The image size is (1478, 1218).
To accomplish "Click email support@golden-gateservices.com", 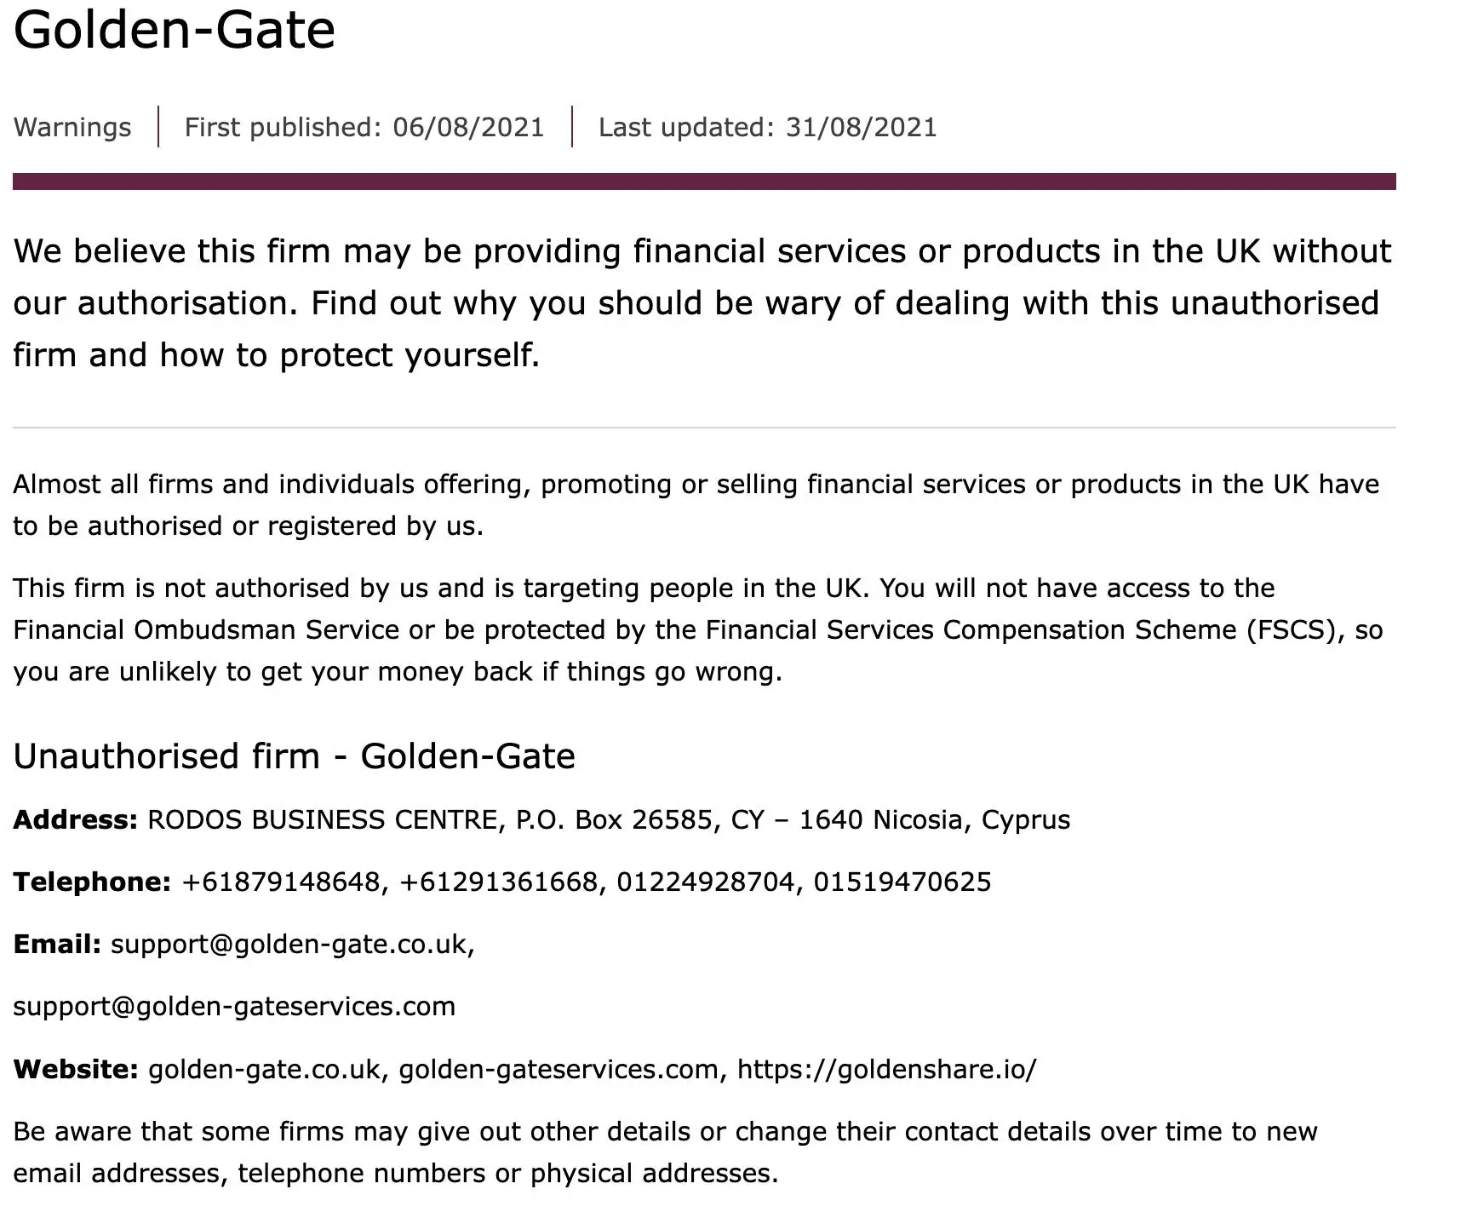I will point(234,1006).
